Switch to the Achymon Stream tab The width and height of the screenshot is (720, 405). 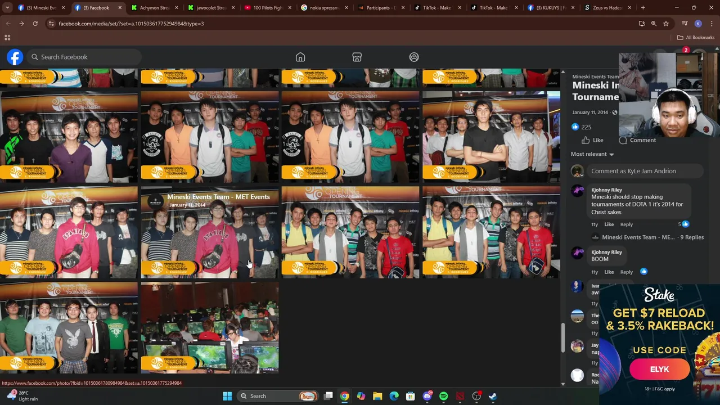coord(154,8)
